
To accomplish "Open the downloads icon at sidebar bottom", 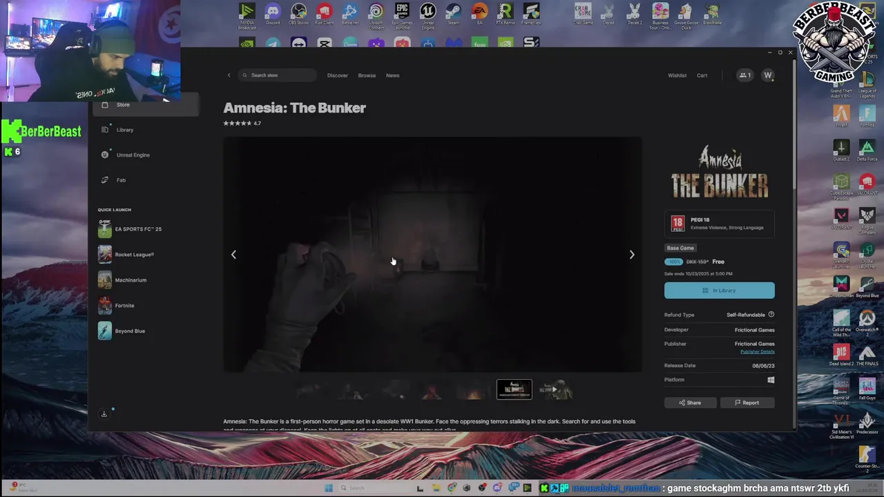I will 104,413.
